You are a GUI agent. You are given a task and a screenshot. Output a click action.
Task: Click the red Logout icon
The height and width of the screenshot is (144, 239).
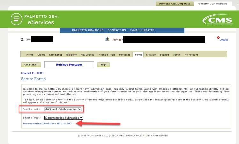click(x=218, y=38)
